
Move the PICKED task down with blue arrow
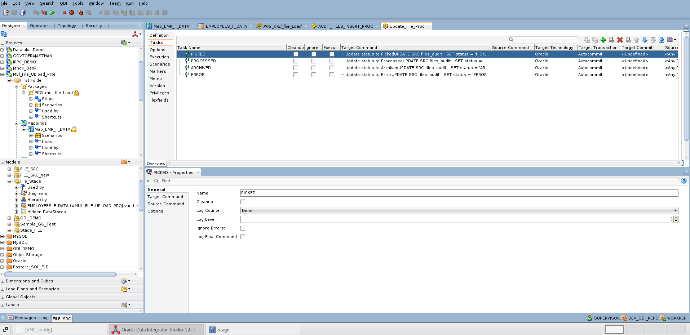645,40
